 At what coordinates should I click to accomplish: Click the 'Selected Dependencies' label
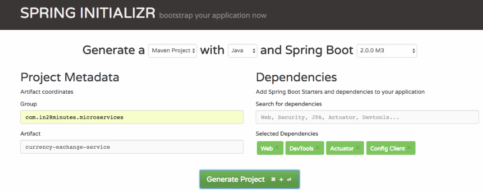pos(287,134)
